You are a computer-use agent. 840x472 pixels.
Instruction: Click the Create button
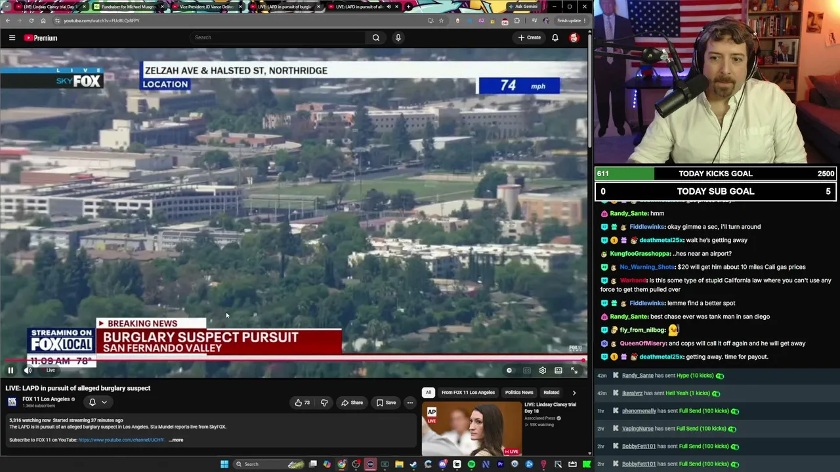point(530,38)
